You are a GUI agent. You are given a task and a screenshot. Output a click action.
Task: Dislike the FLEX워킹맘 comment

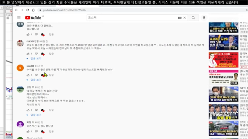coord(36,54)
